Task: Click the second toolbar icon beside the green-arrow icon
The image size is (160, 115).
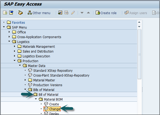Action: [11, 13]
